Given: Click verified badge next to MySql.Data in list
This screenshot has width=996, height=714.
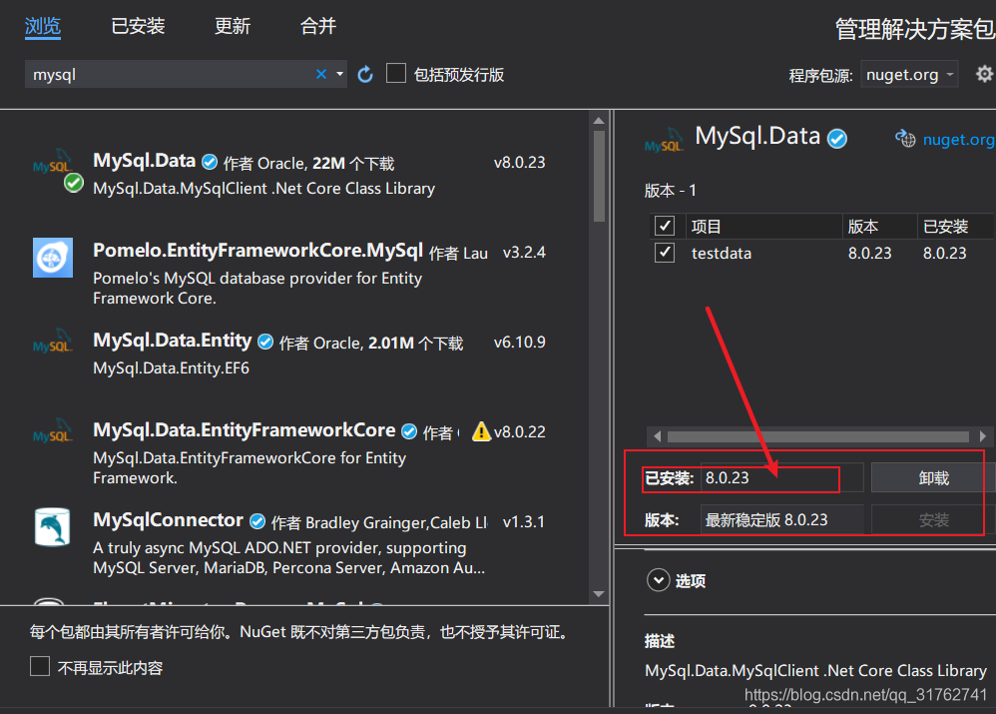Looking at the screenshot, I should 210,162.
